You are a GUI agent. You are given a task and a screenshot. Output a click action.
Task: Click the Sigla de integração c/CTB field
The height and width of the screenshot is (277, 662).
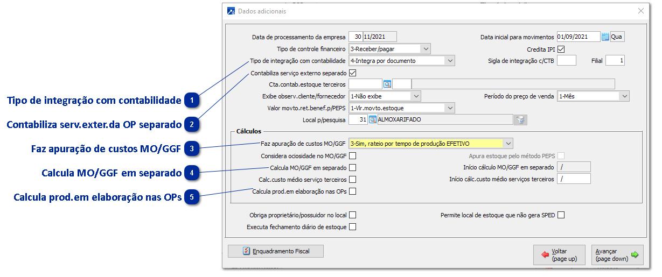pyautogui.click(x=567, y=61)
